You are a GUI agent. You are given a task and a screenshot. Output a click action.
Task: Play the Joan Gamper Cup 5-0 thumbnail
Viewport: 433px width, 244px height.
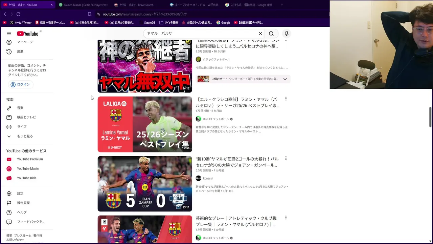[x=145, y=184]
